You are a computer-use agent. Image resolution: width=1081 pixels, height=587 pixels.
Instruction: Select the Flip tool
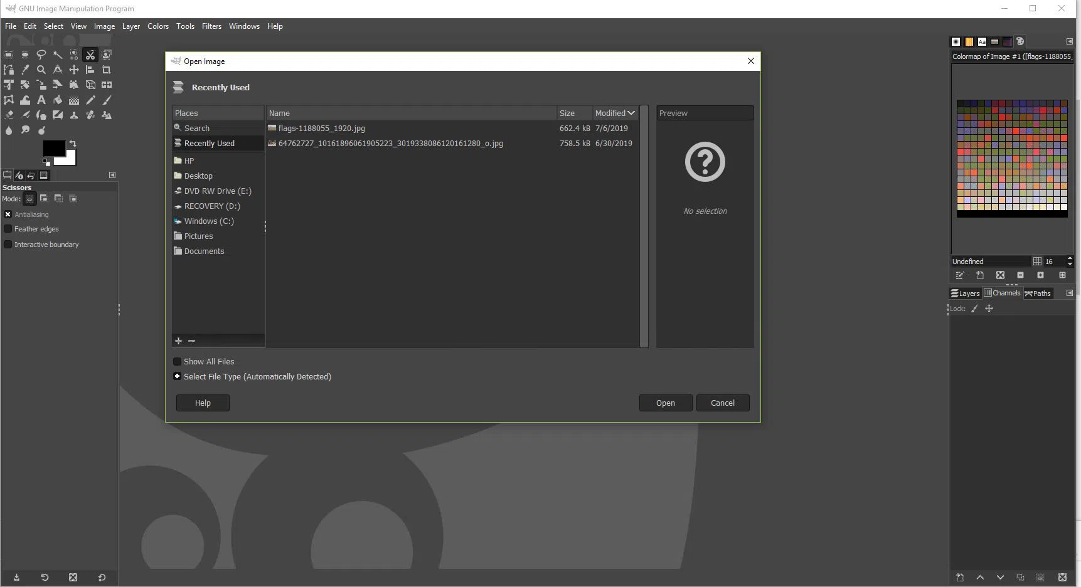(107, 85)
